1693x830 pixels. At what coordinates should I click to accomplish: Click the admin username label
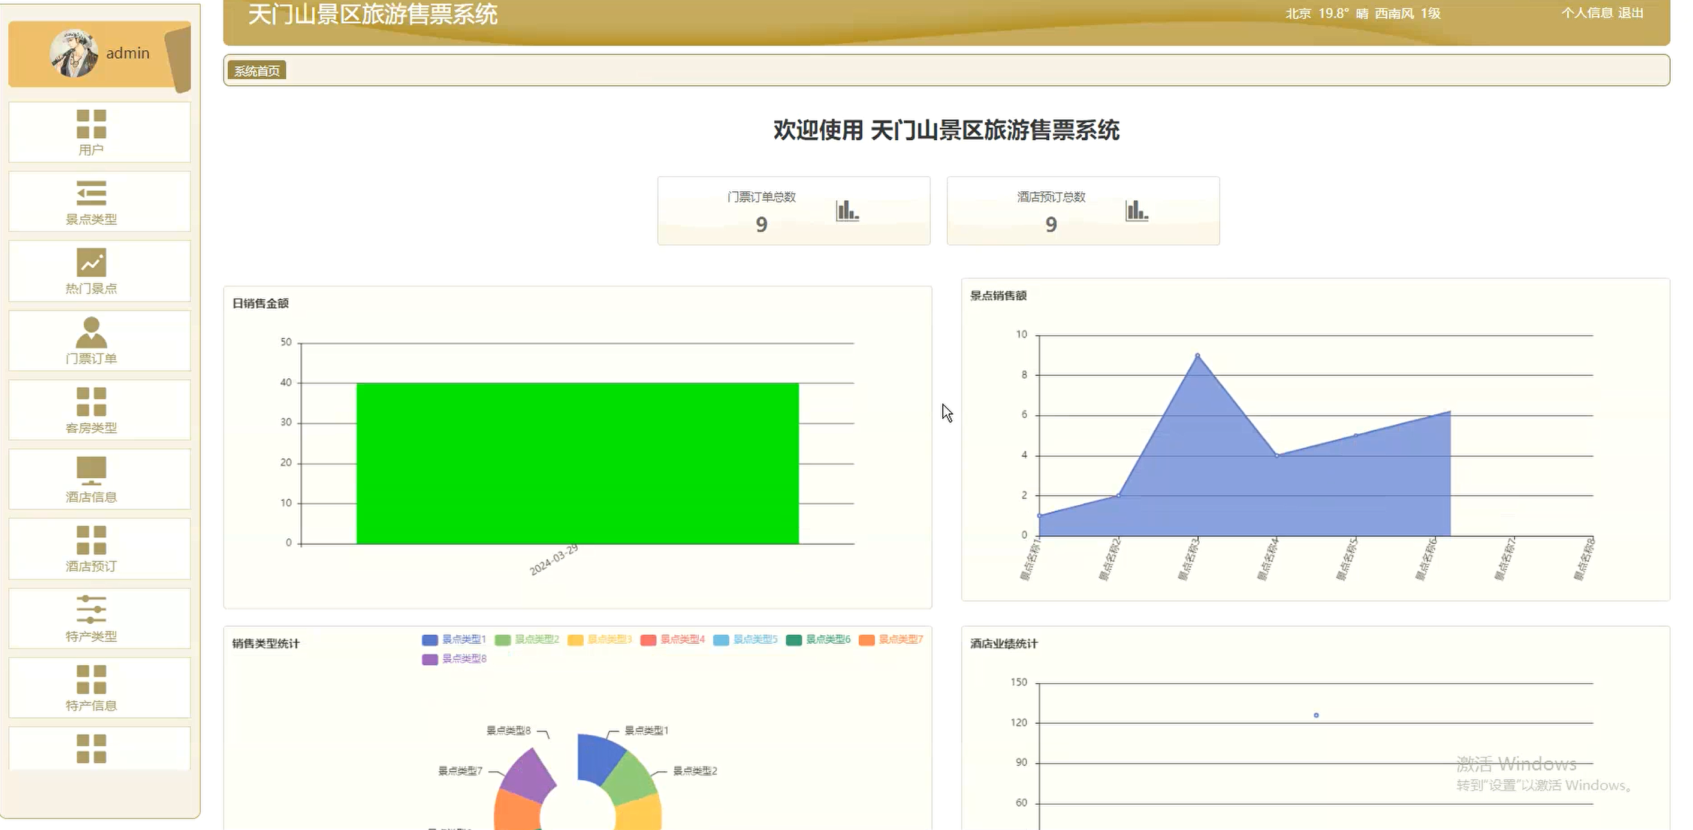pos(128,53)
